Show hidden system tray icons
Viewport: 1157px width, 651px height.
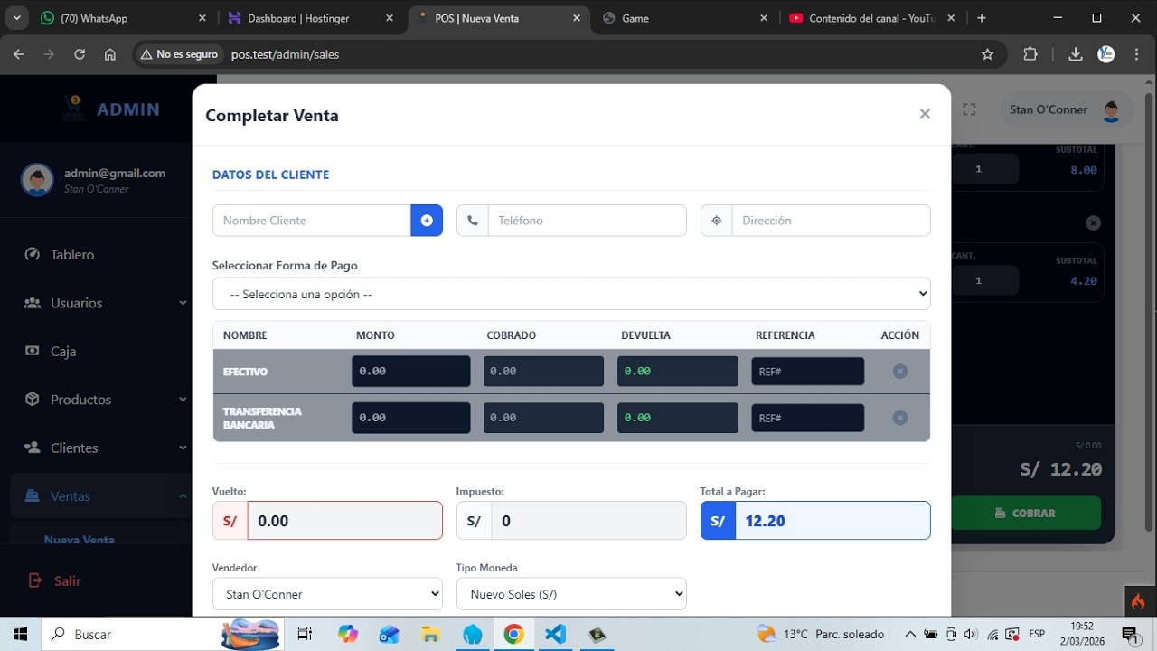coord(910,634)
